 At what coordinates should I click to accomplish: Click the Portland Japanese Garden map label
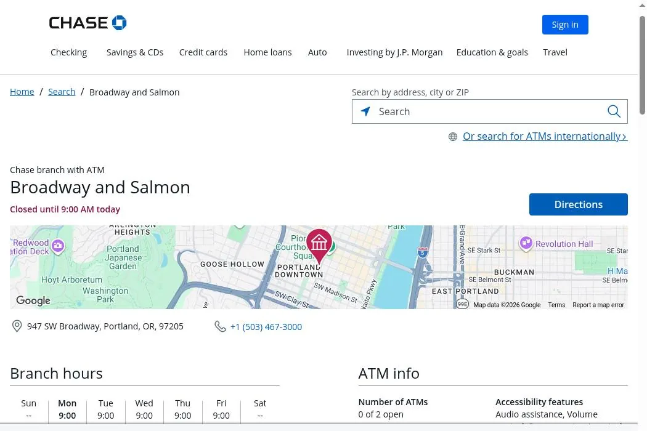(x=123, y=257)
